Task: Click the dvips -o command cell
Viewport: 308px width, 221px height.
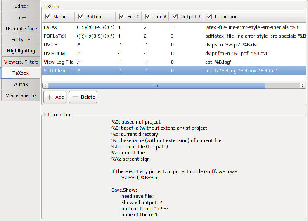Action: tap(232, 45)
